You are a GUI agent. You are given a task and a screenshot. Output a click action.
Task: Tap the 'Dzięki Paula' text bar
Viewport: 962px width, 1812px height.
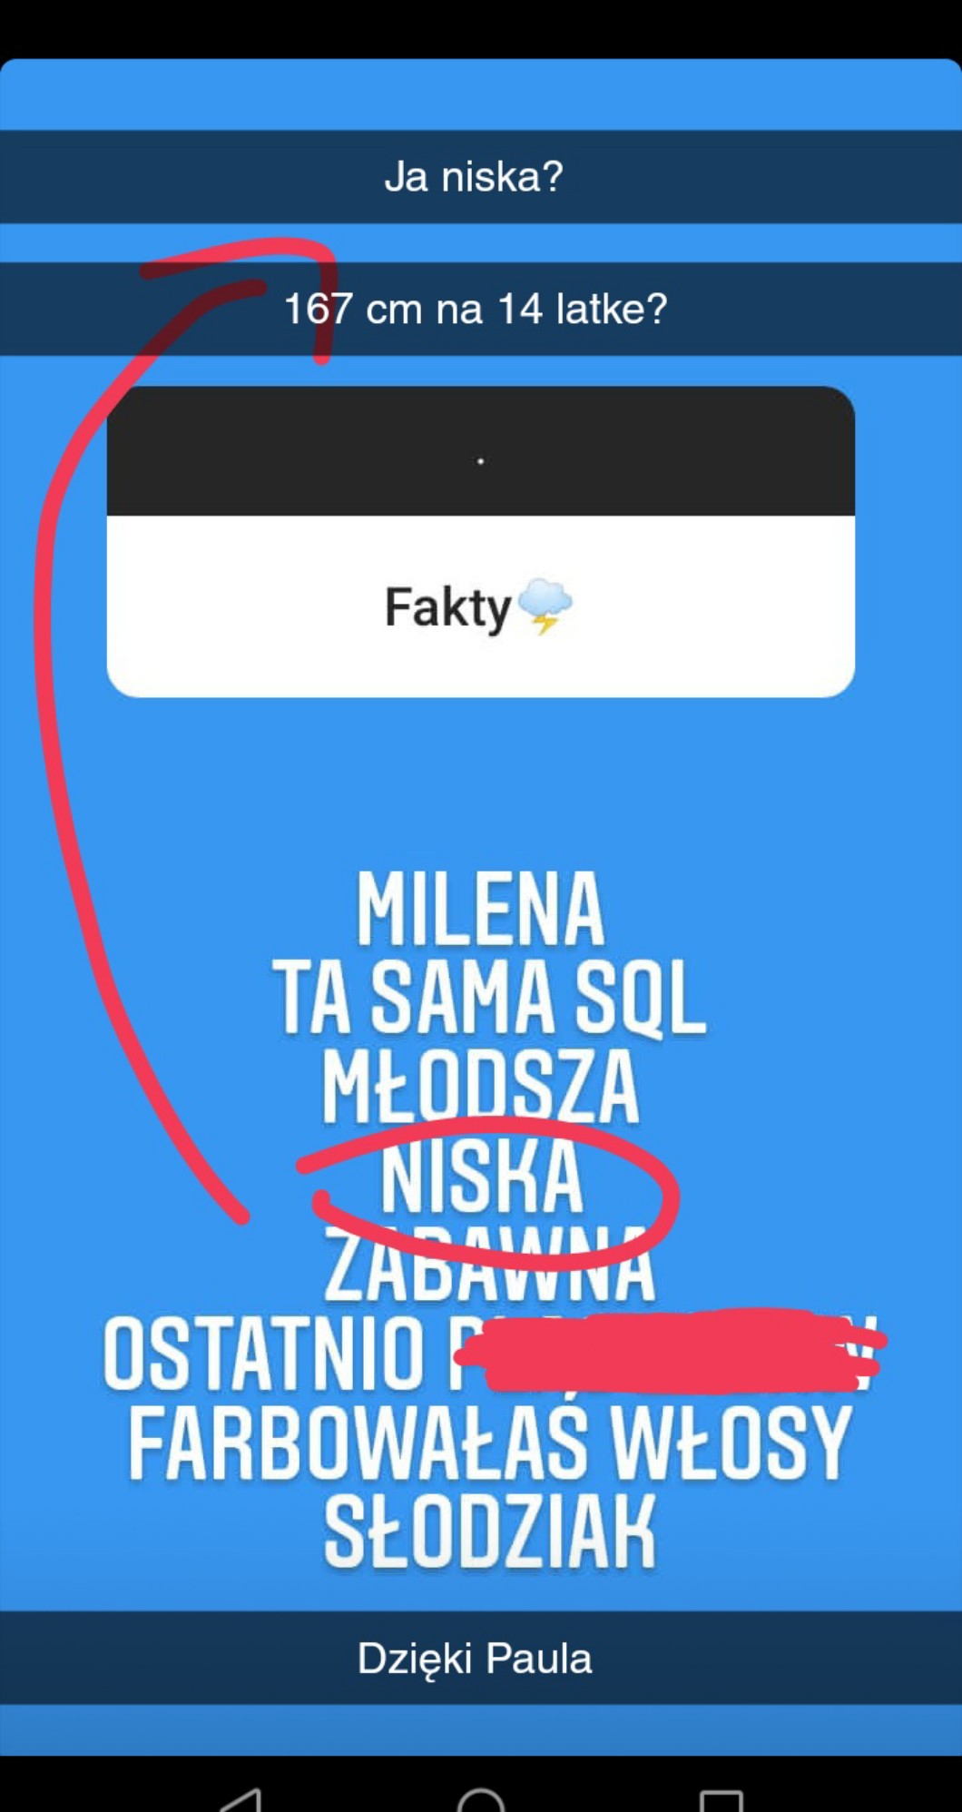coord(481,1659)
